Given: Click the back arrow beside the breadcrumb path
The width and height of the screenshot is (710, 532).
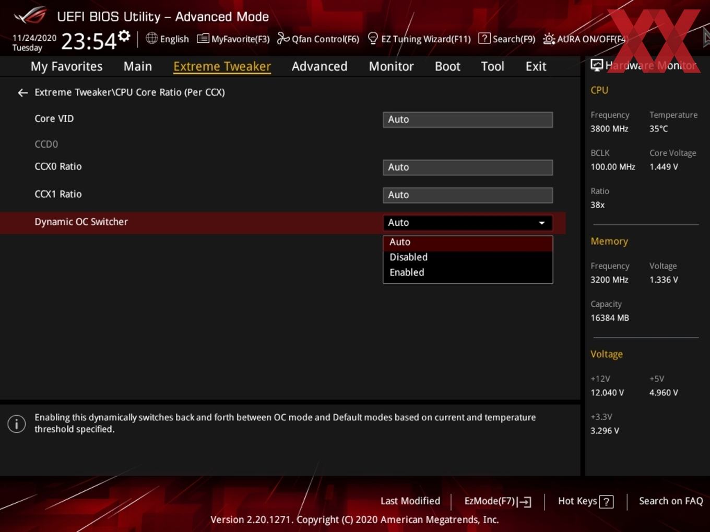Looking at the screenshot, I should coord(22,93).
